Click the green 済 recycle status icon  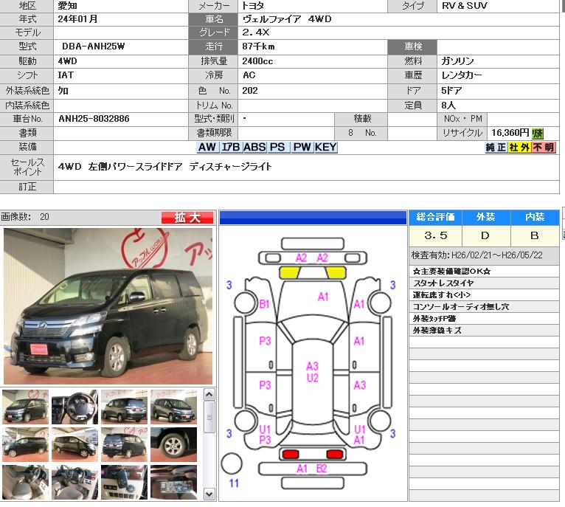[x=538, y=133]
